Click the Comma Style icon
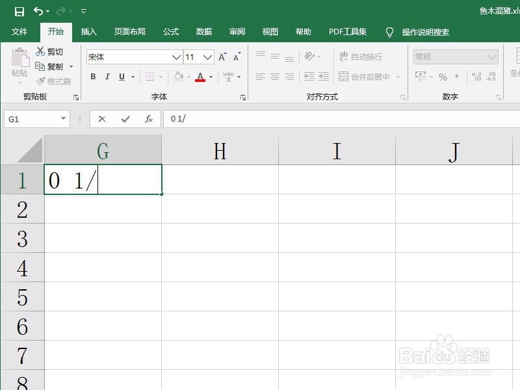520x390 pixels. [x=457, y=77]
